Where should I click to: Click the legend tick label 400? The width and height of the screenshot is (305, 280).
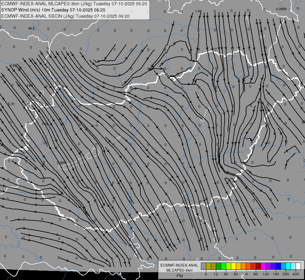(x=296, y=274)
